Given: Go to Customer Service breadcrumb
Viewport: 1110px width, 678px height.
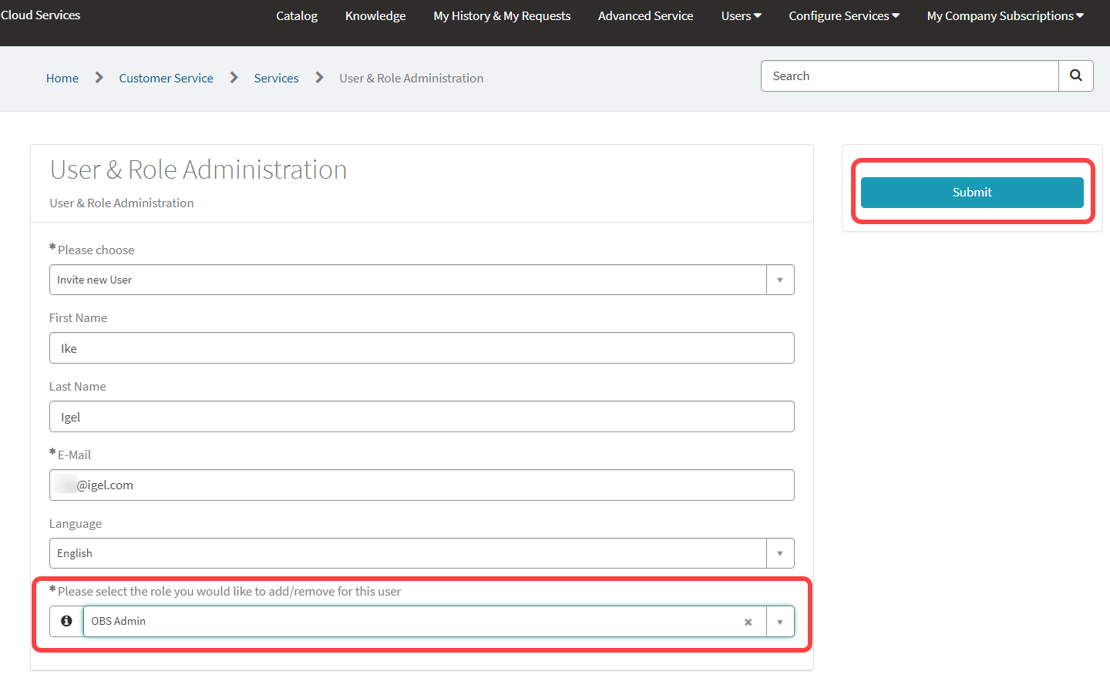Looking at the screenshot, I should click(166, 79).
